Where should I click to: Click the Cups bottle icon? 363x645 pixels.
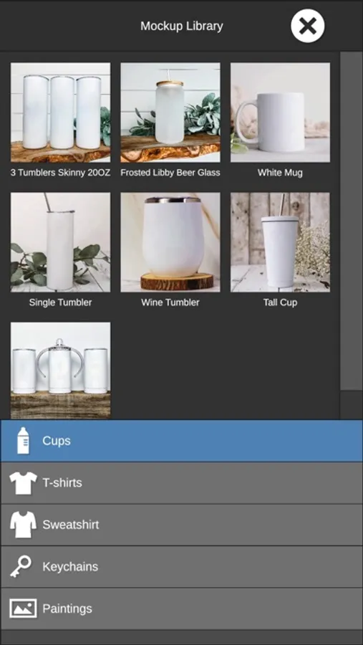[x=24, y=441]
